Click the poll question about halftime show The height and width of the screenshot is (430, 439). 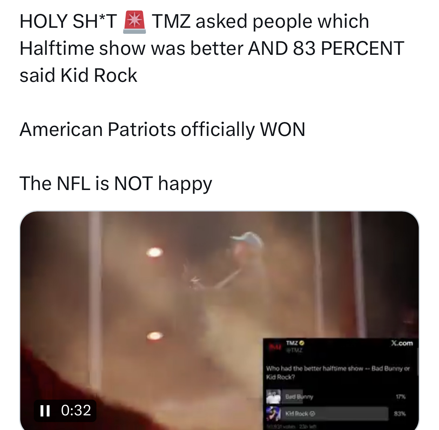338,373
